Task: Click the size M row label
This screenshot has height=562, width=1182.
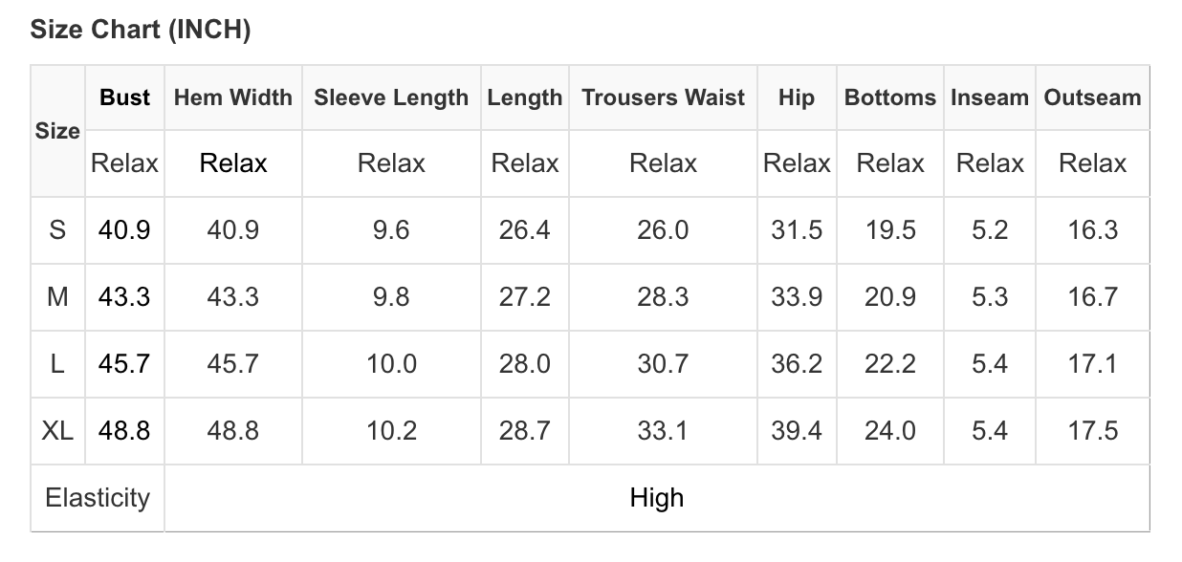Action: pos(57,297)
